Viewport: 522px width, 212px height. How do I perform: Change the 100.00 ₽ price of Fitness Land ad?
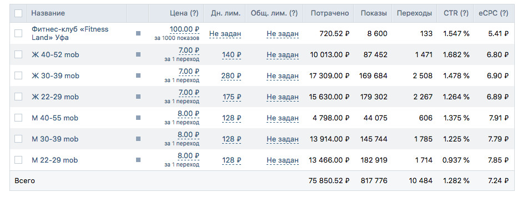tap(184, 29)
